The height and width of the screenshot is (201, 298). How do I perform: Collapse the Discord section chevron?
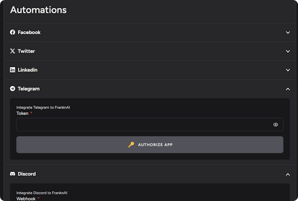[x=288, y=174]
